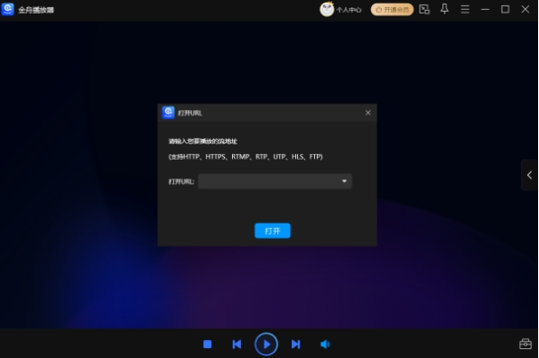The image size is (539, 358).
Task: Skip to the previous track
Action: [x=237, y=344]
